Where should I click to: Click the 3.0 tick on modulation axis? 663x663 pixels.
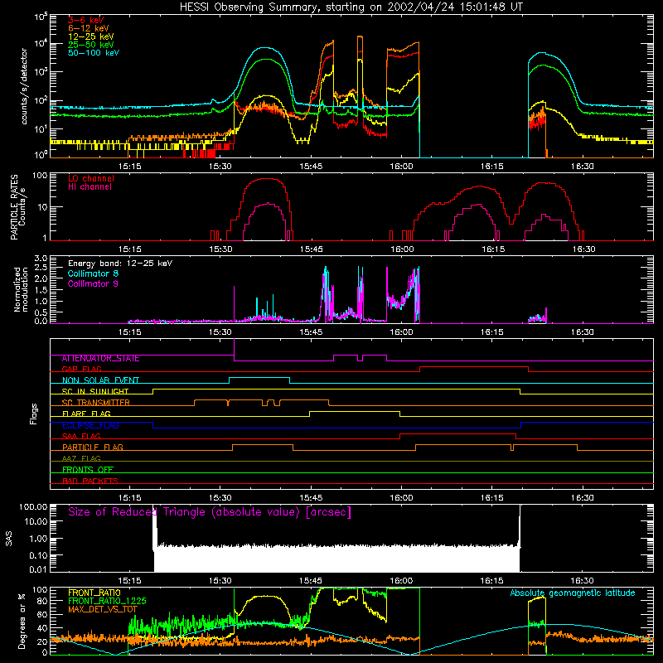click(x=41, y=259)
